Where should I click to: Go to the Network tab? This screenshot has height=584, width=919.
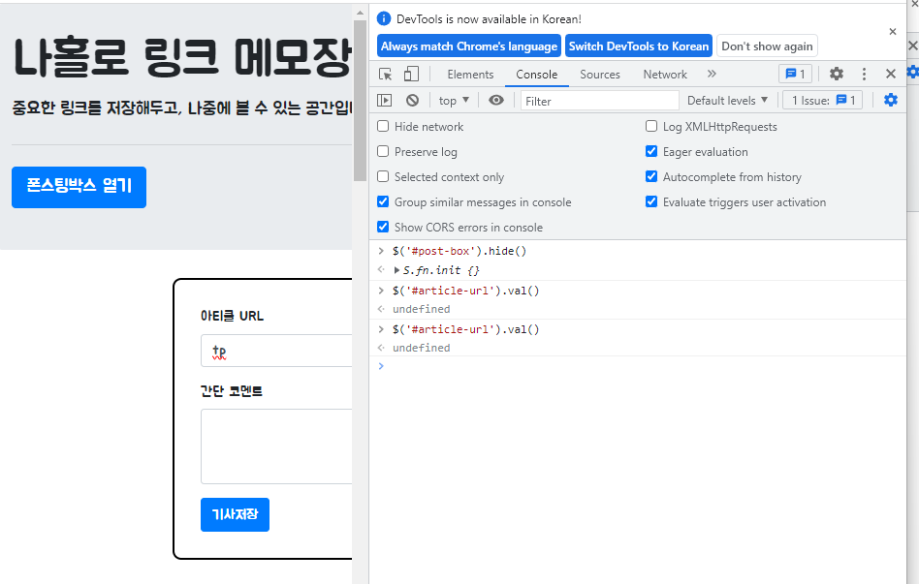coord(665,75)
